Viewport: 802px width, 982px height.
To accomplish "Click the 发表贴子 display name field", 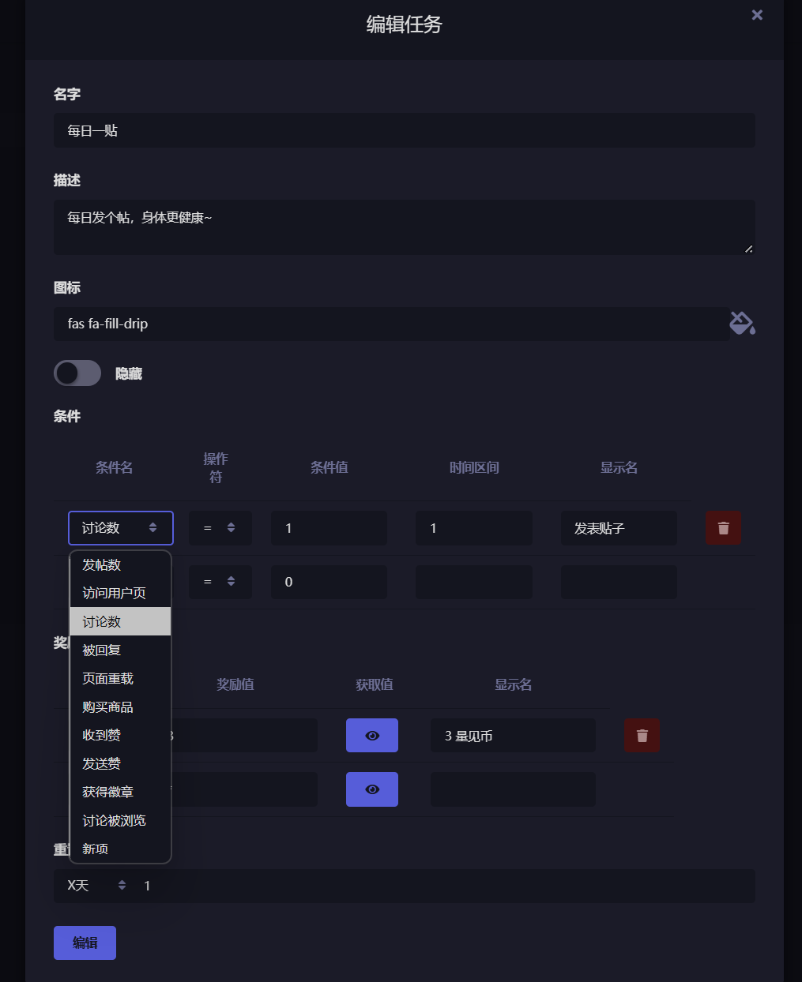I will 619,527.
